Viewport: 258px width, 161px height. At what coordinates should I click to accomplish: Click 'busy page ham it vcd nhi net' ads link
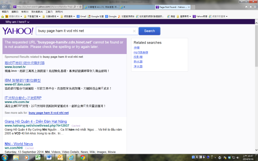(x=48, y=113)
